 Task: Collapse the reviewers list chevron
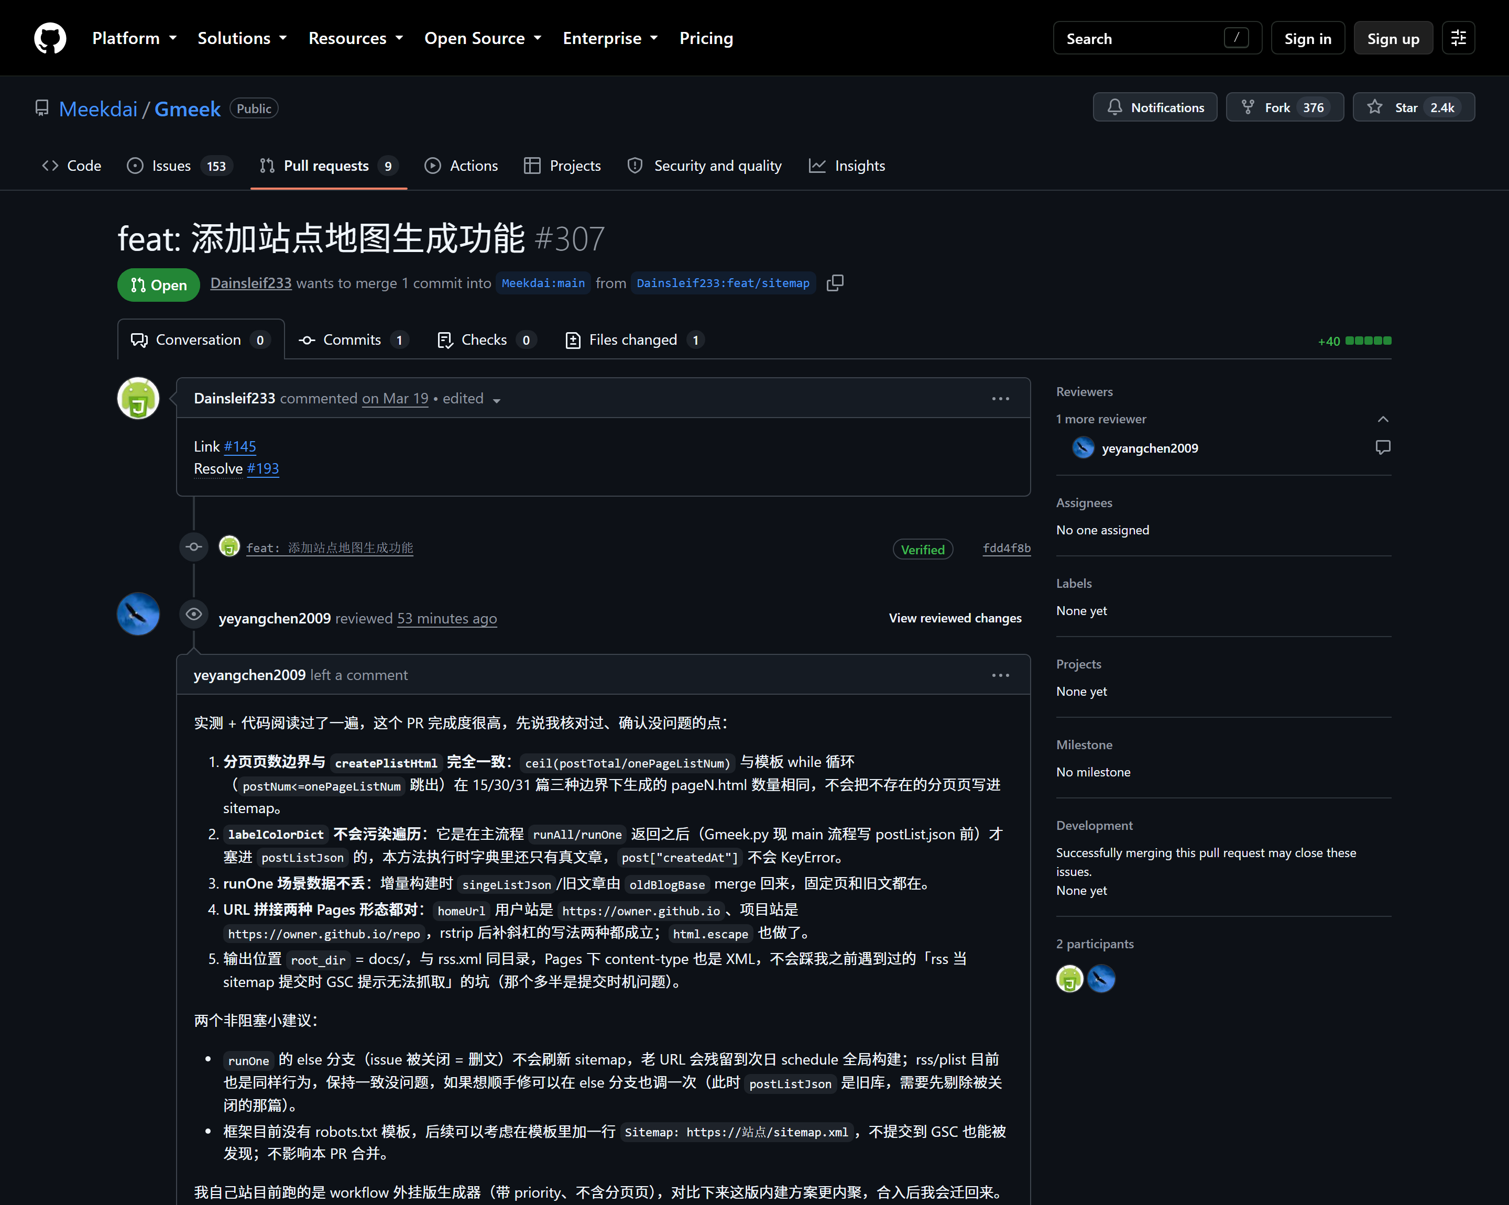pos(1383,419)
